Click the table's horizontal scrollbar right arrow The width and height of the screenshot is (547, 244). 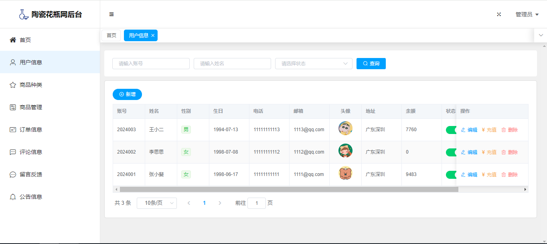pyautogui.click(x=525, y=190)
